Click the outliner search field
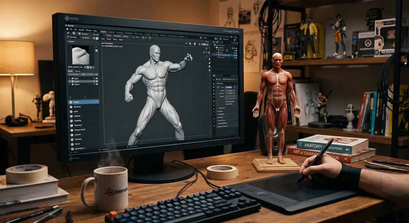The image size is (409, 223). click(x=226, y=42)
